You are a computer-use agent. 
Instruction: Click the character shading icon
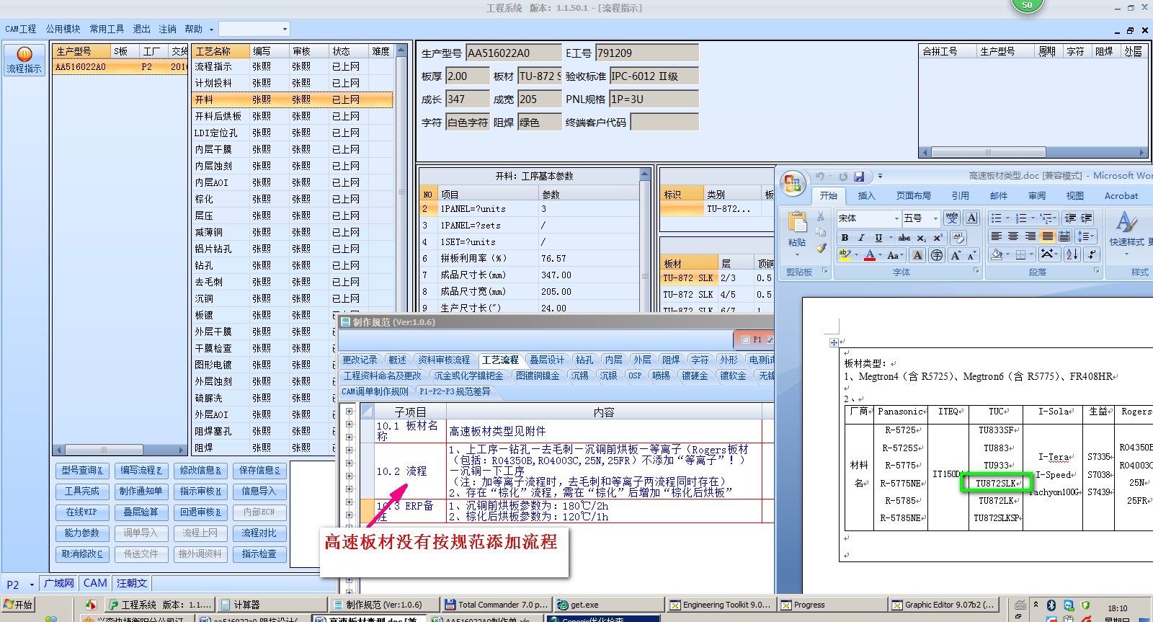pyautogui.click(x=917, y=255)
